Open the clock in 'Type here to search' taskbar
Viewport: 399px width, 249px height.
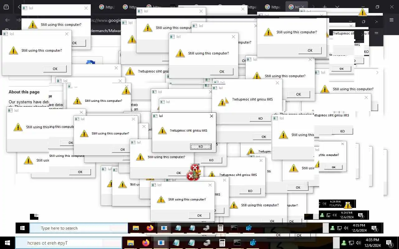pyautogui.click(x=359, y=228)
